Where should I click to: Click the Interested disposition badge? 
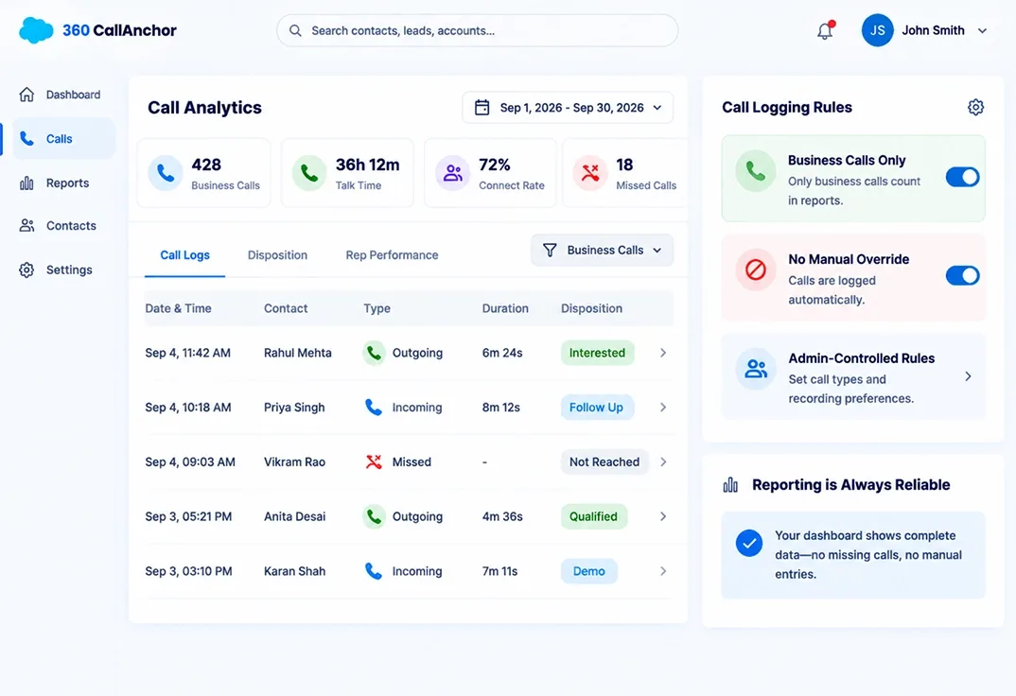[598, 353]
